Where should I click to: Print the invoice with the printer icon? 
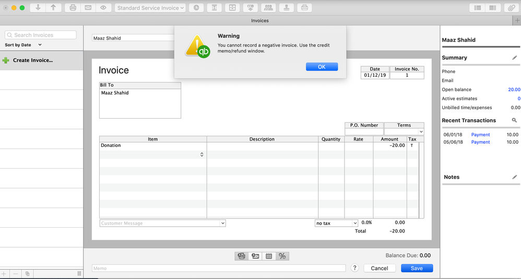[73, 8]
